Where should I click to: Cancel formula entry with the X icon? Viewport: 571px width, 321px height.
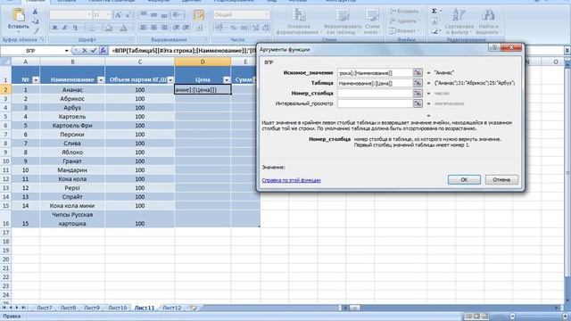(85, 51)
